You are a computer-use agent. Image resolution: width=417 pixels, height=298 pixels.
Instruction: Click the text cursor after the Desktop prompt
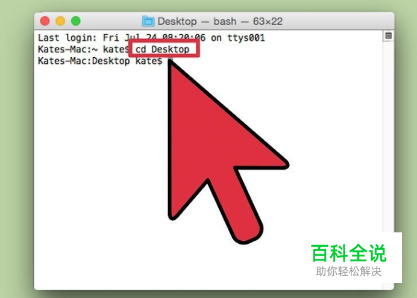170,61
